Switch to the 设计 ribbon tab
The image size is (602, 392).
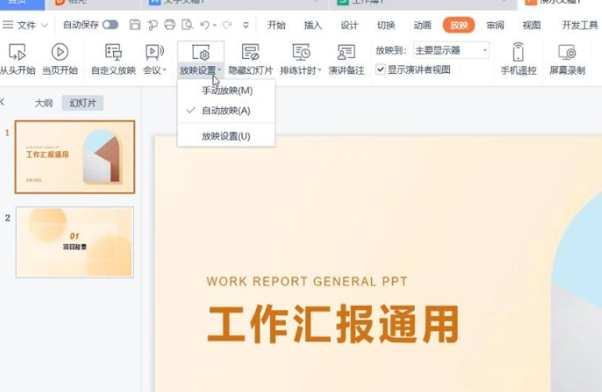tap(350, 25)
